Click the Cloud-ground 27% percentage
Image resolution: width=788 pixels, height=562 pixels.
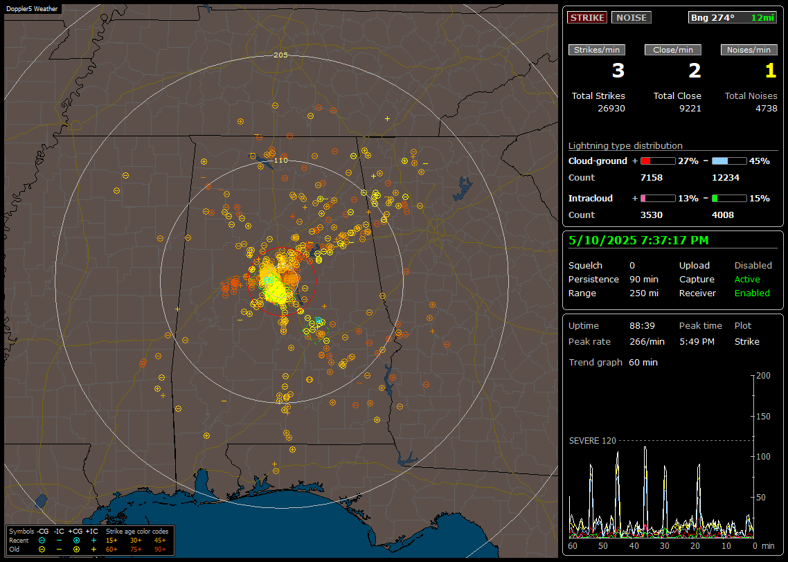pyautogui.click(x=688, y=161)
